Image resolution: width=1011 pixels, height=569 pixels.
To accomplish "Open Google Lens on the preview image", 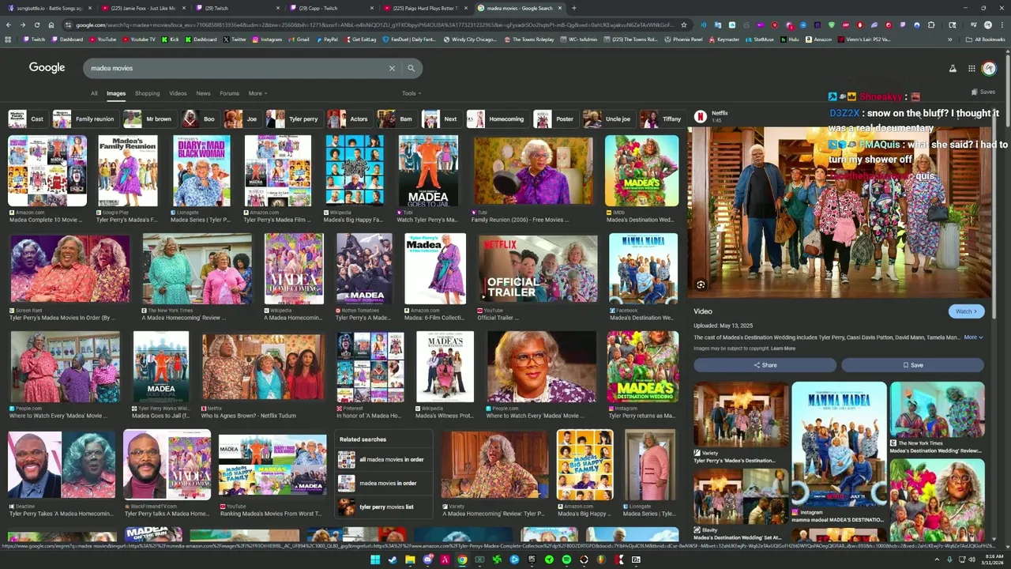I will click(x=701, y=284).
